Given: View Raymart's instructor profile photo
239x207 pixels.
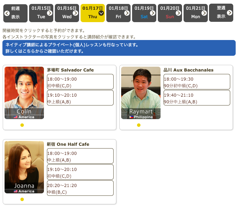Looking at the screenshot, I should [x=141, y=93].
